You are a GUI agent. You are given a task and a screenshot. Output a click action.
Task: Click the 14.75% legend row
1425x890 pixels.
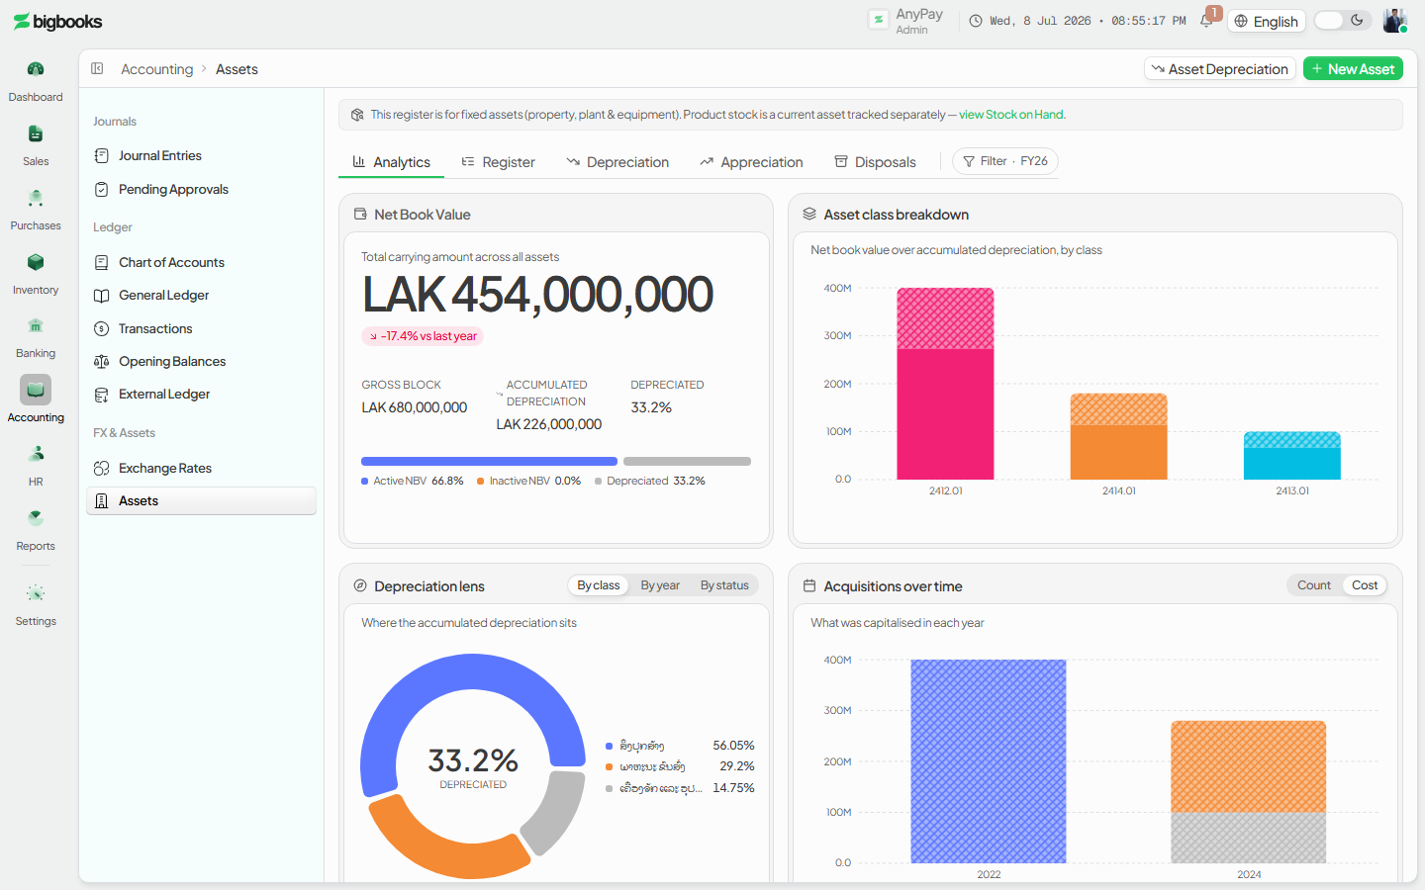click(x=680, y=788)
